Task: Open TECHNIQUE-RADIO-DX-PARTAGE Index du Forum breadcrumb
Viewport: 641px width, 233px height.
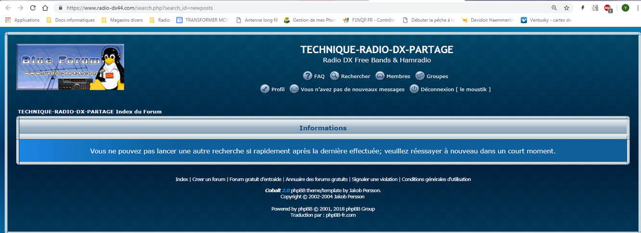Action: (90, 112)
